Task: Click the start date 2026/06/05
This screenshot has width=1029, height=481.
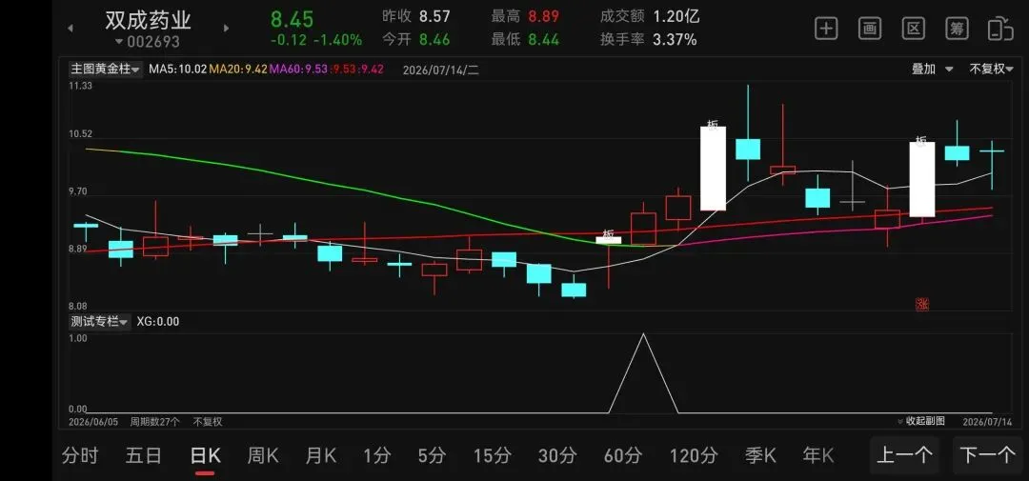Action: coord(93,421)
